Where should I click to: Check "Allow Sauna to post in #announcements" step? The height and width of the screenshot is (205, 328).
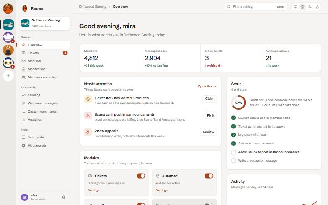(233, 152)
